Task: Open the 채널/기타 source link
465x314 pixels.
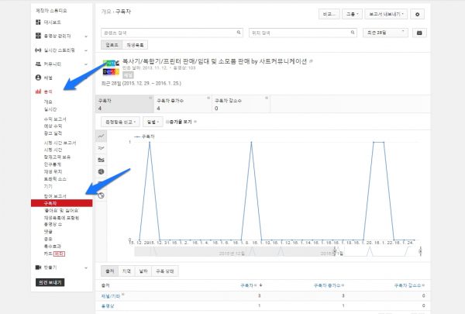Action: pyautogui.click(x=111, y=296)
